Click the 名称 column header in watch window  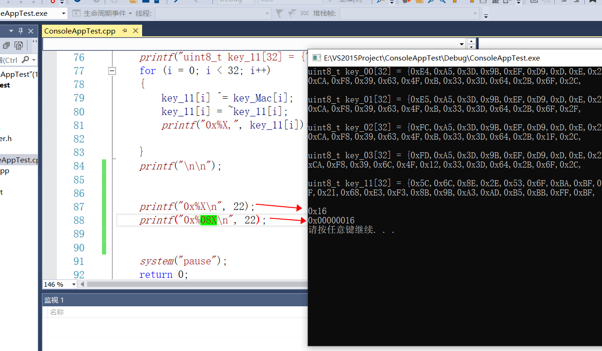[57, 312]
